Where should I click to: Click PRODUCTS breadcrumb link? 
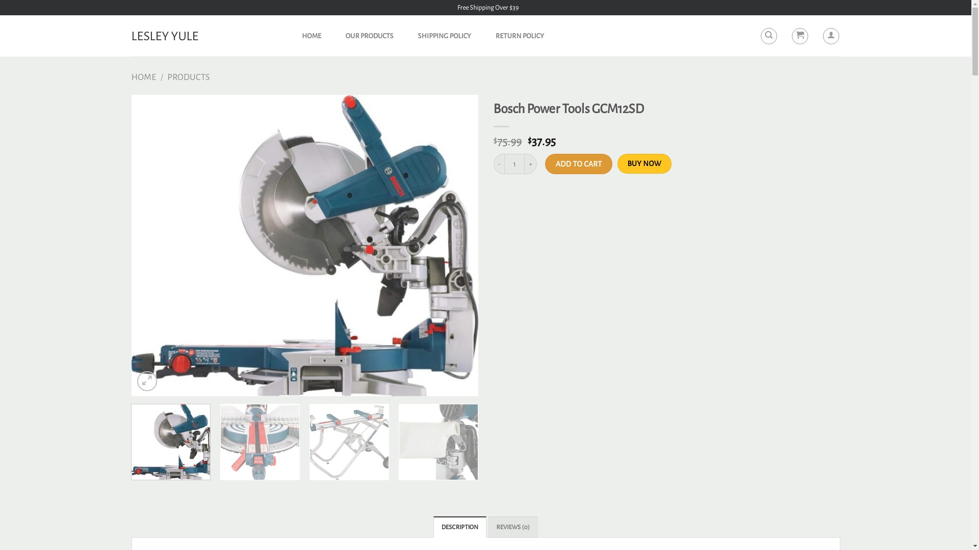point(188,77)
